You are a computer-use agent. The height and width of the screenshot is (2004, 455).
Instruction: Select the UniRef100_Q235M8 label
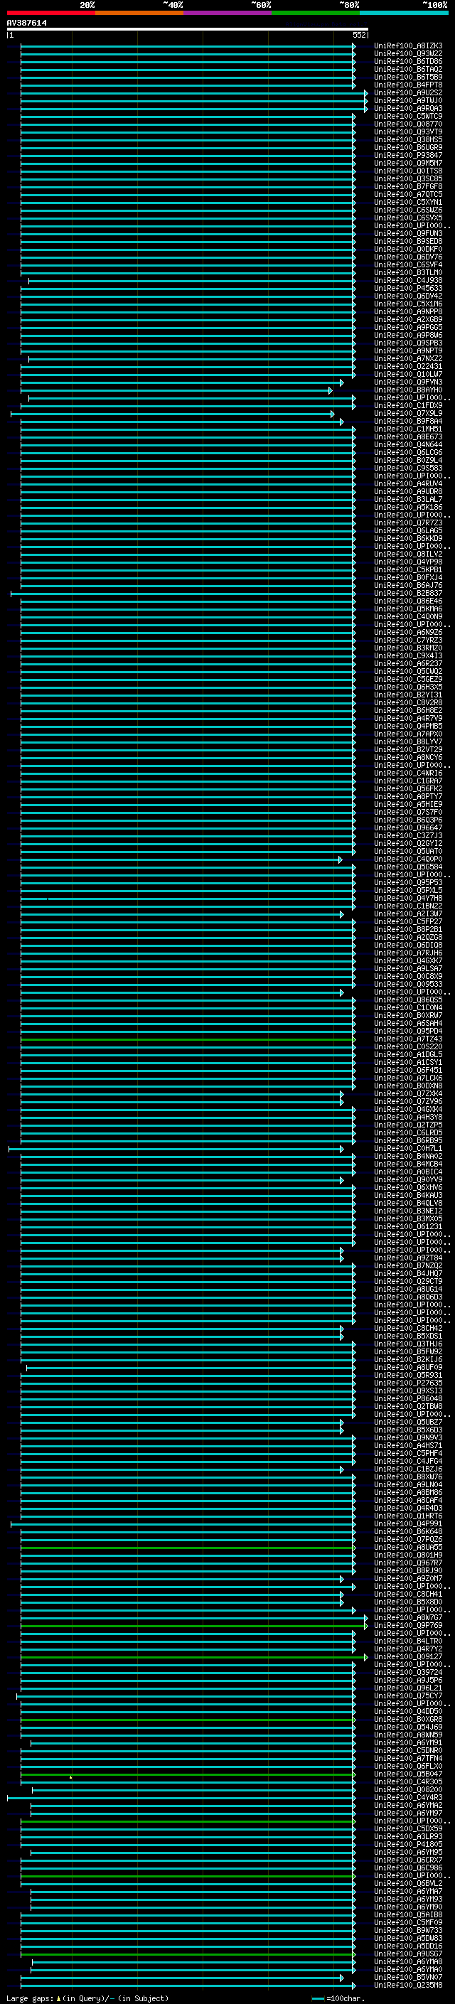pyautogui.click(x=408, y=1985)
